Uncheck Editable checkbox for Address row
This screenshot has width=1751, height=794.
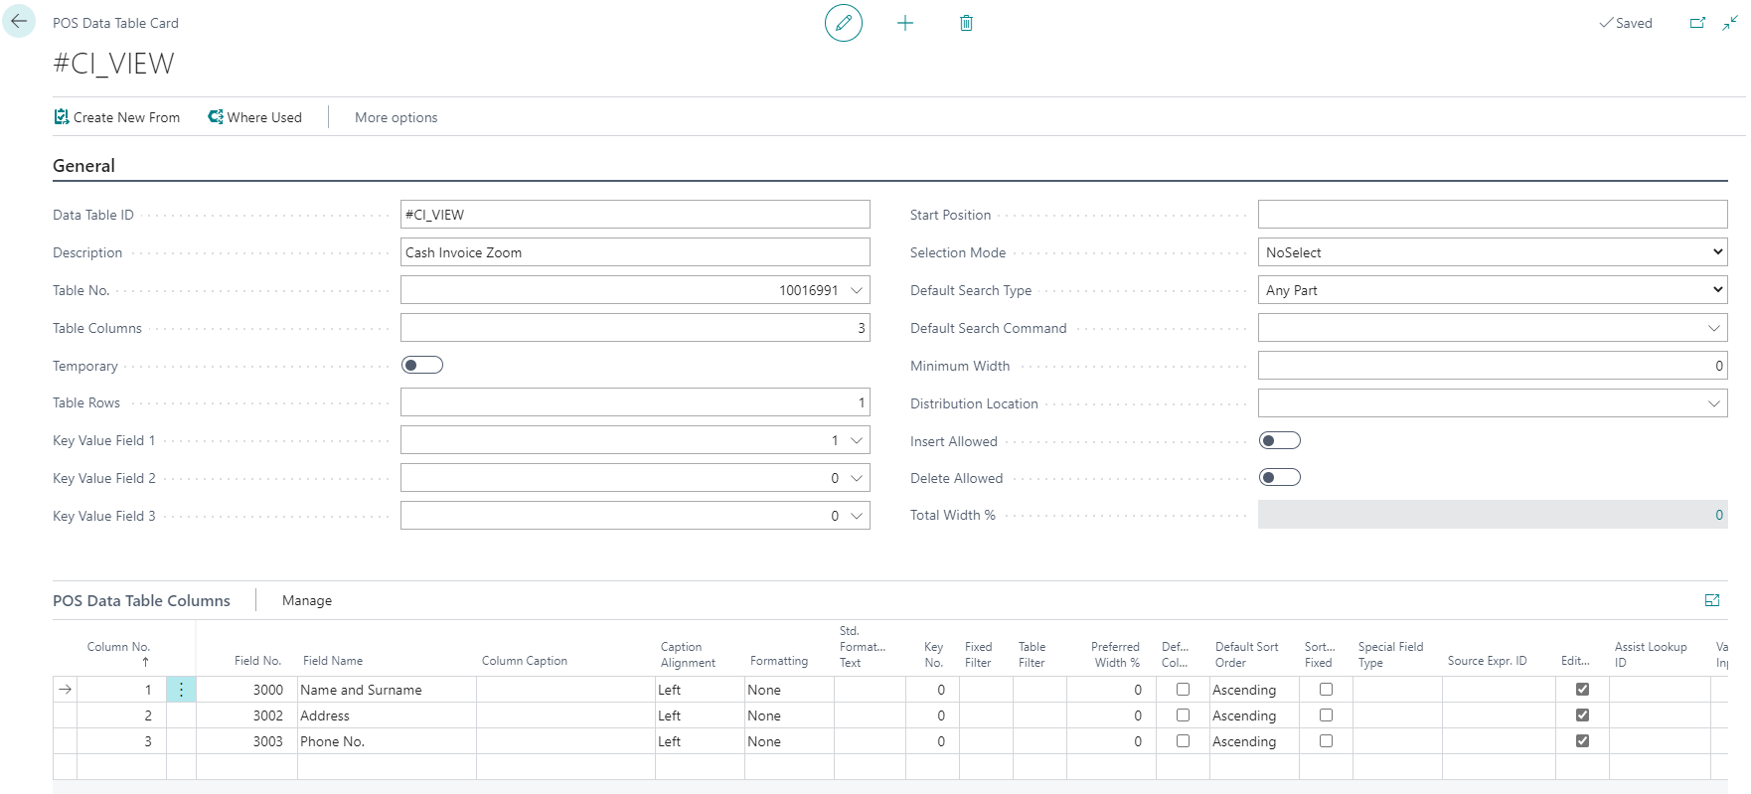coord(1582,715)
